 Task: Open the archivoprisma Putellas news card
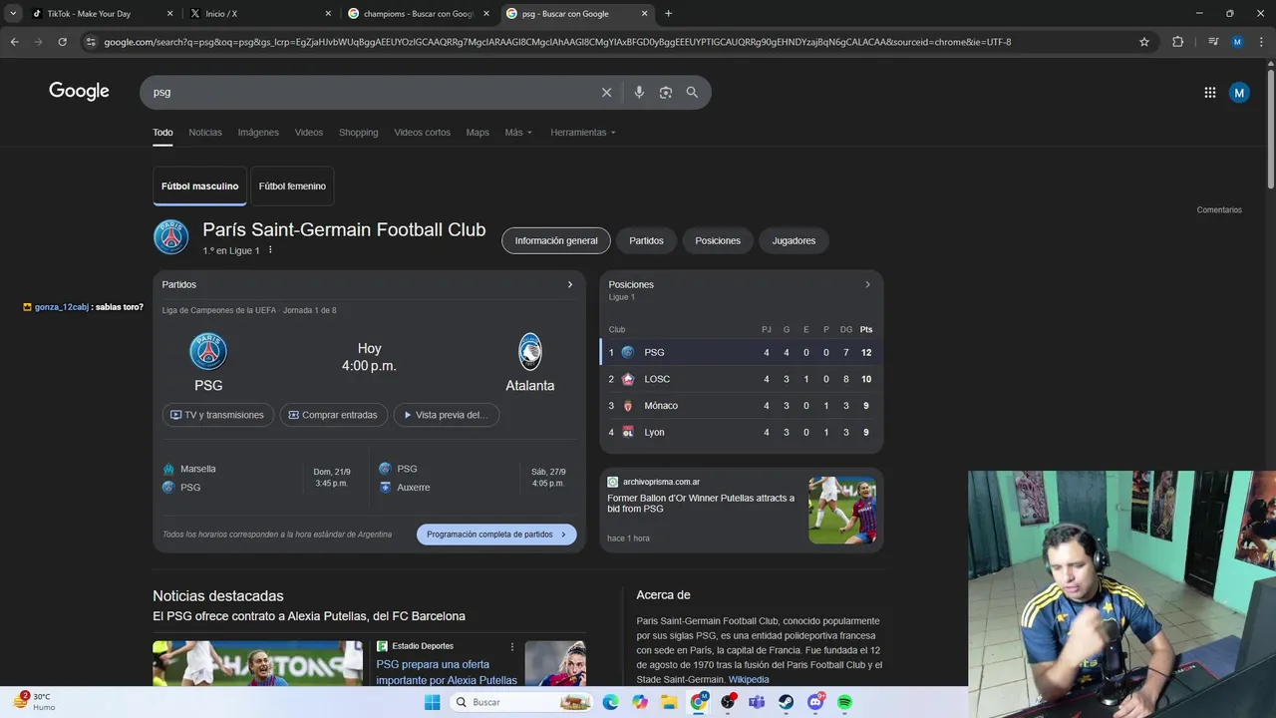tap(742, 510)
